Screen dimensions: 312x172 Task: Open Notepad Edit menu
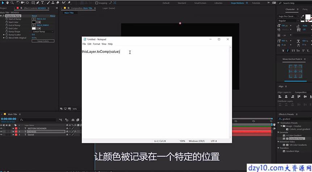coord(90,44)
